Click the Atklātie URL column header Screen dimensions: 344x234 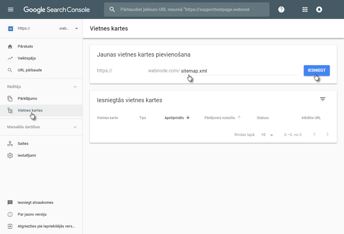(311, 118)
